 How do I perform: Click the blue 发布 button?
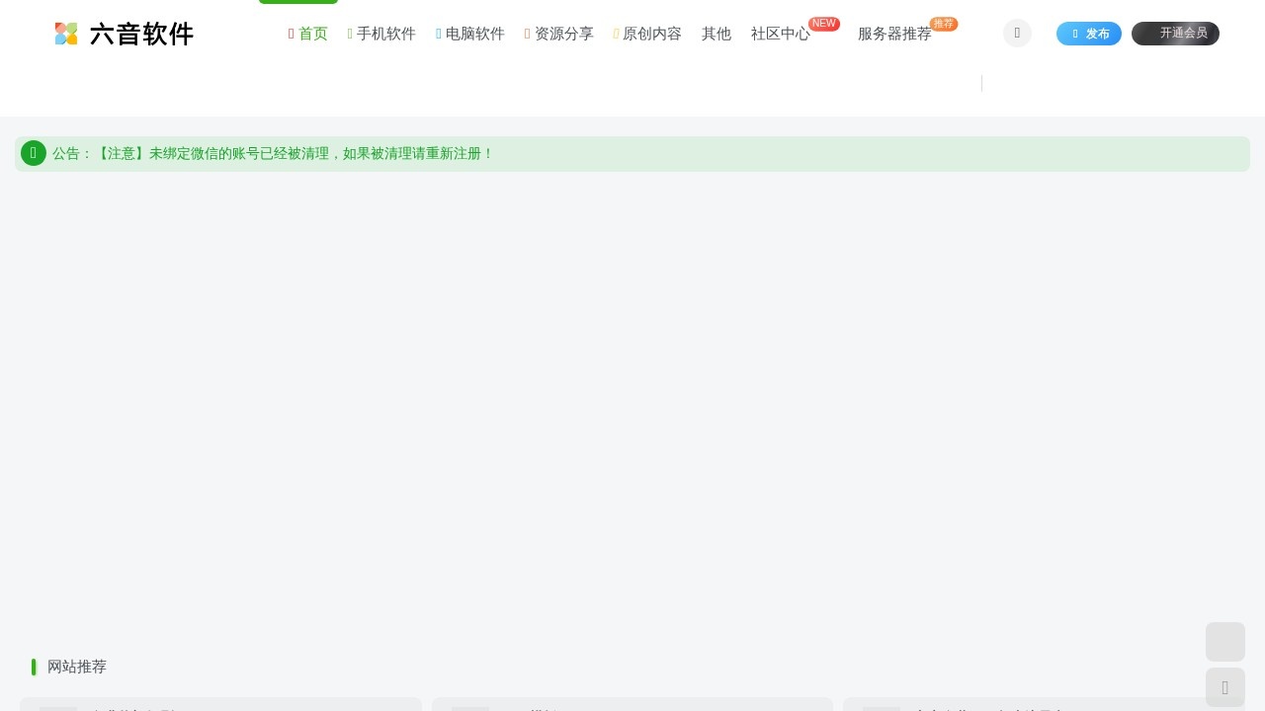(x=1089, y=34)
